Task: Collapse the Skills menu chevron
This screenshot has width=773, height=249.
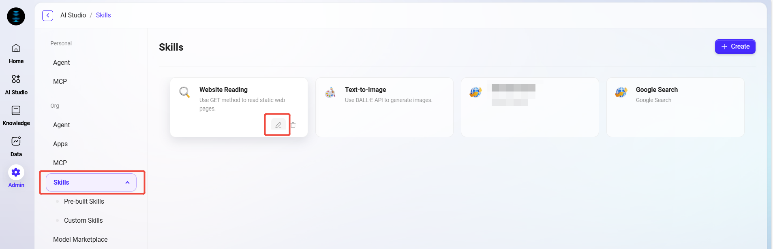Action: [x=127, y=183]
